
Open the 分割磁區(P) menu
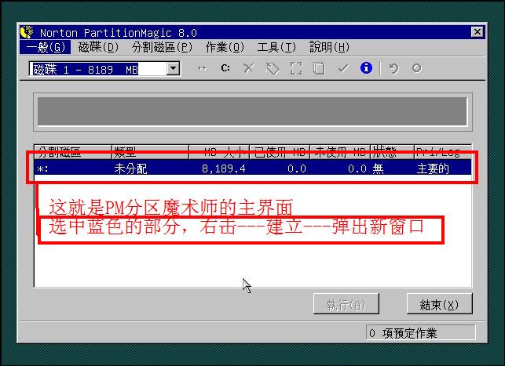162,47
